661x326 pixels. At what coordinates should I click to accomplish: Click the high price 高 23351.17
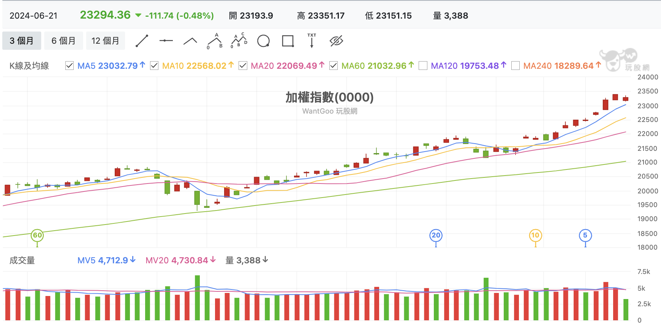(x=321, y=16)
